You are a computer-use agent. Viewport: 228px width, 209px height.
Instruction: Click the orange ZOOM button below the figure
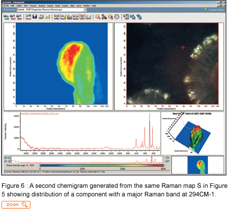16,204
